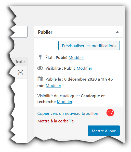Open Modifier link for État status
The width and height of the screenshot is (131, 152).
click(76, 57)
